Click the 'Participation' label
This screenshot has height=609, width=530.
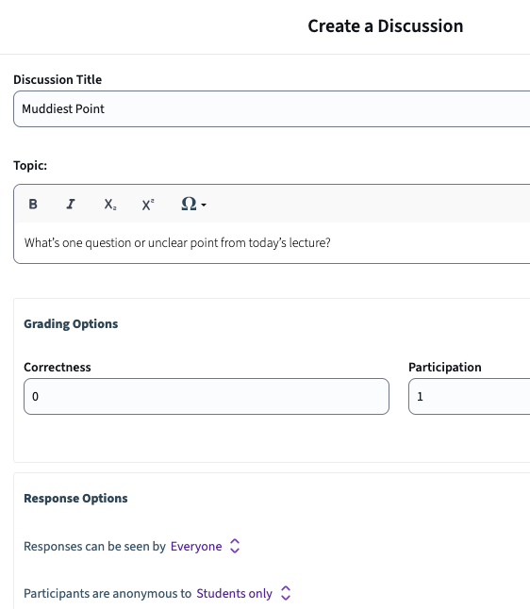[445, 368]
